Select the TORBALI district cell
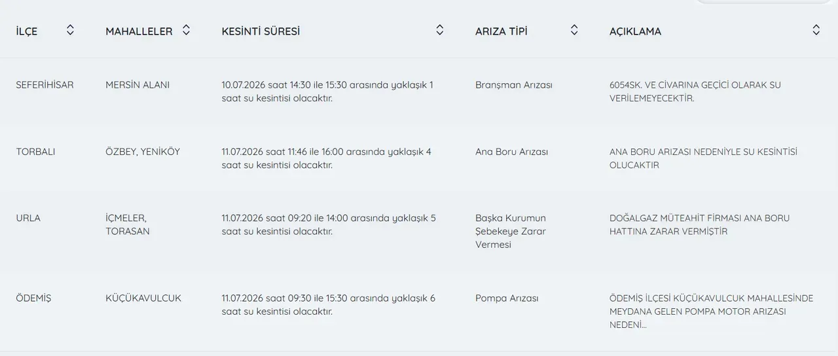 pyautogui.click(x=36, y=152)
